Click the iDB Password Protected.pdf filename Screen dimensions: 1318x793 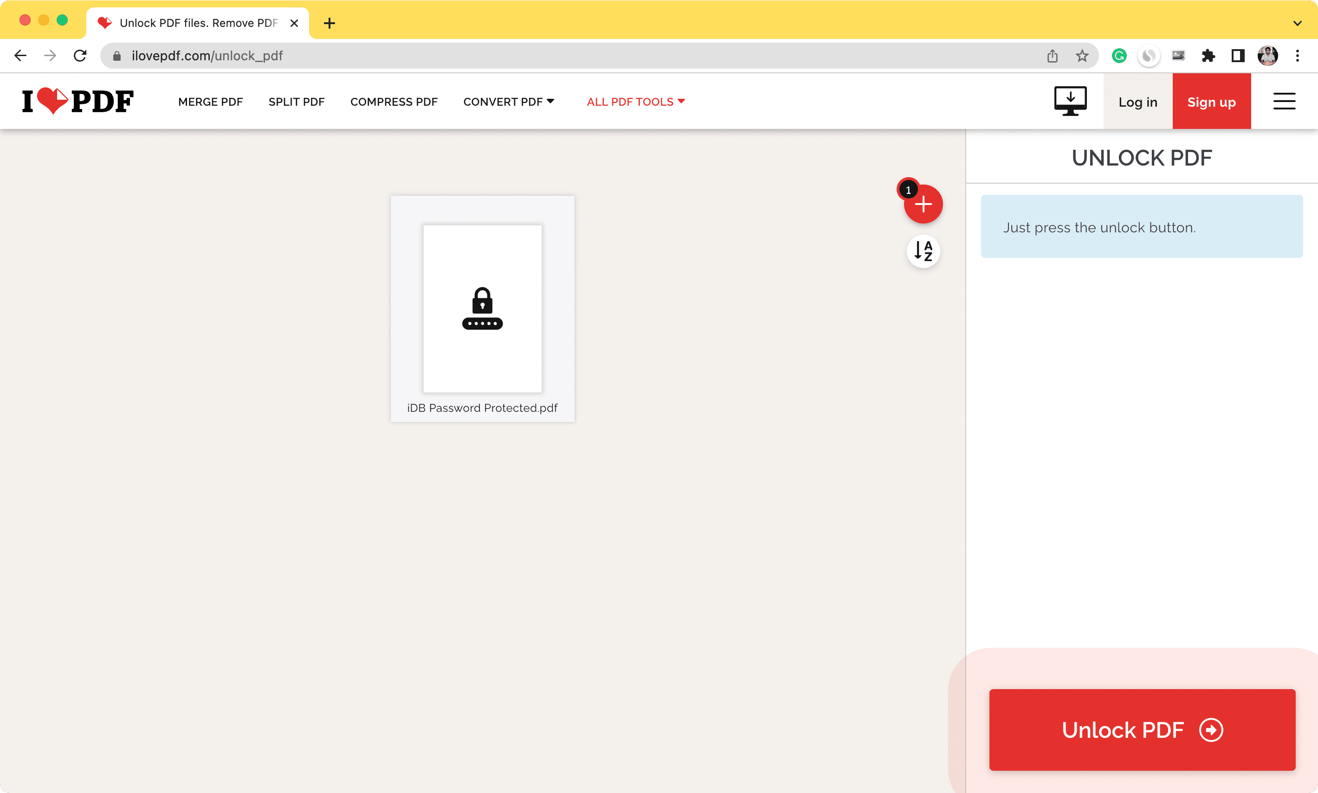(x=482, y=408)
